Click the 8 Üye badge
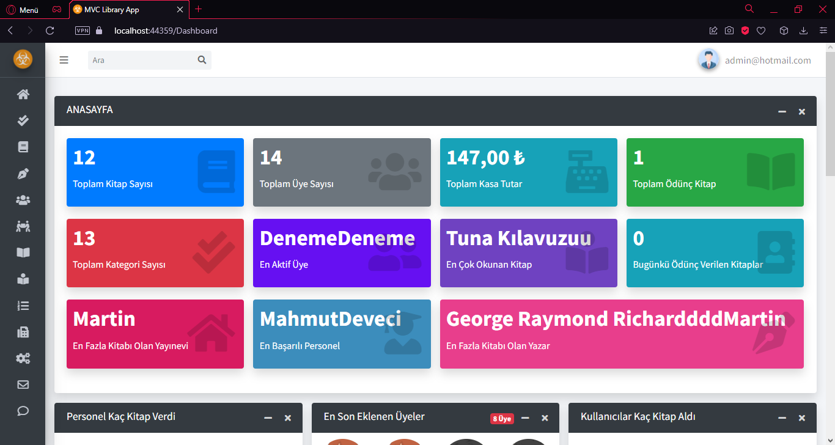Image resolution: width=835 pixels, height=445 pixels. (x=502, y=419)
